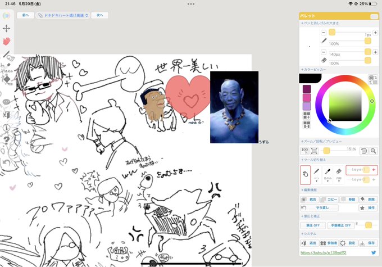Select the eraser tool in left sidebar
This screenshot has height=267, width=382.
(x=7, y=79)
